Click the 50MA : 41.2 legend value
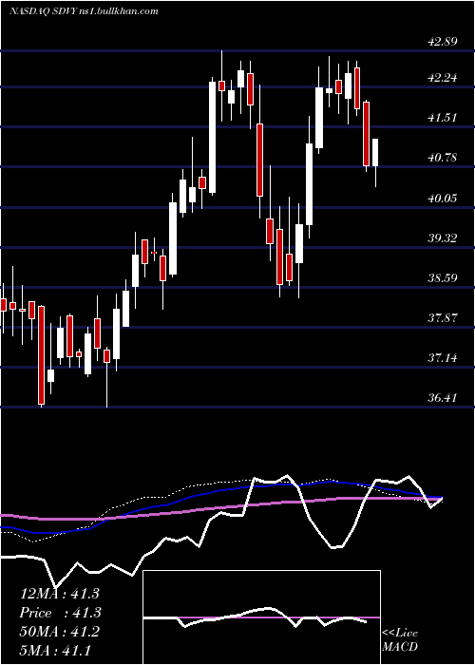 click(x=59, y=632)
